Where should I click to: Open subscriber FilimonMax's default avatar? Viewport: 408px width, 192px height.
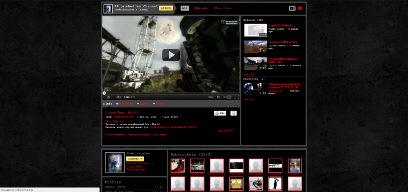[x=256, y=166]
